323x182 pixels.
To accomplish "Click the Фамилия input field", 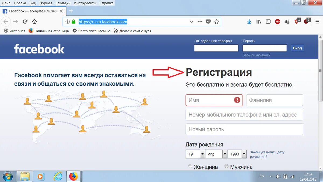I will 275,100.
